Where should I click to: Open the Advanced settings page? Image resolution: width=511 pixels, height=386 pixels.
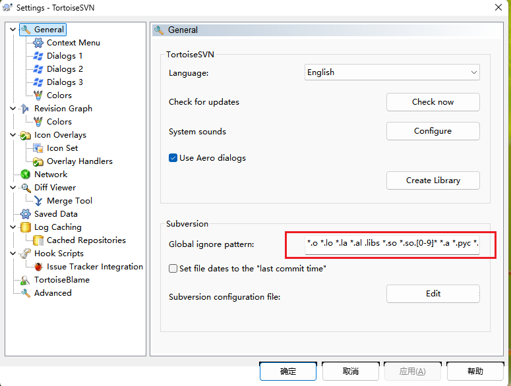(53, 293)
